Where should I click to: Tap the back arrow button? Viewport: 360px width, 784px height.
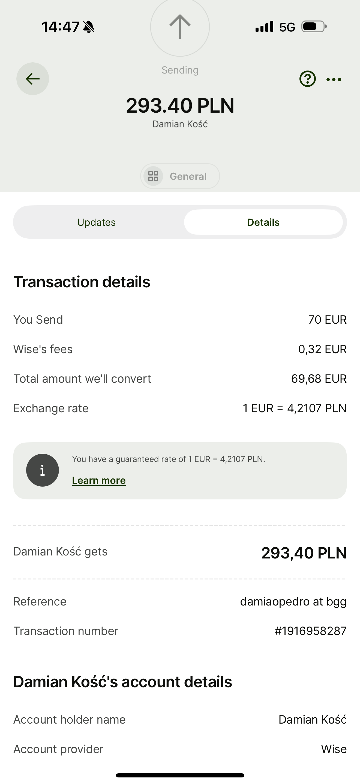tap(33, 79)
